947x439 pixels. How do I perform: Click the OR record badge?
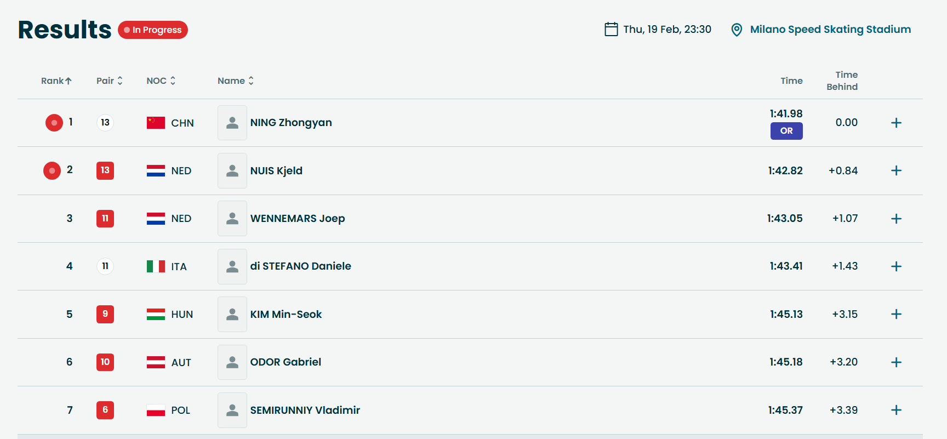pos(786,131)
